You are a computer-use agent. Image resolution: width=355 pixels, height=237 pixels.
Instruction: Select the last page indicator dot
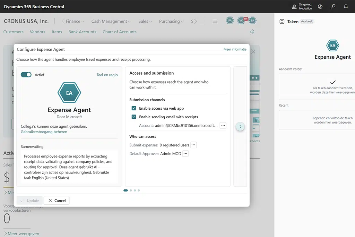pyautogui.click(x=139, y=190)
